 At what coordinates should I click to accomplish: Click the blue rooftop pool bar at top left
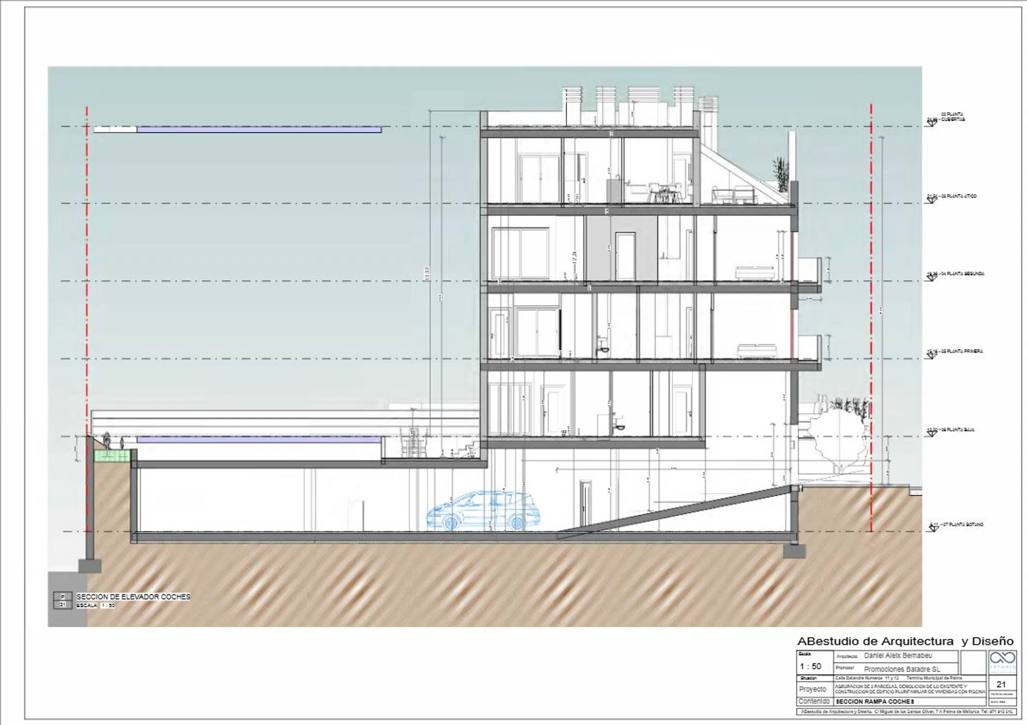[x=259, y=130]
